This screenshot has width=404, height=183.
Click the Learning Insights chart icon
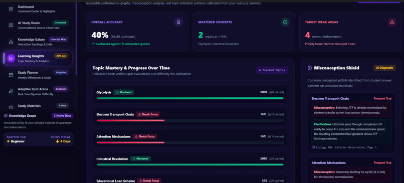point(11,58)
